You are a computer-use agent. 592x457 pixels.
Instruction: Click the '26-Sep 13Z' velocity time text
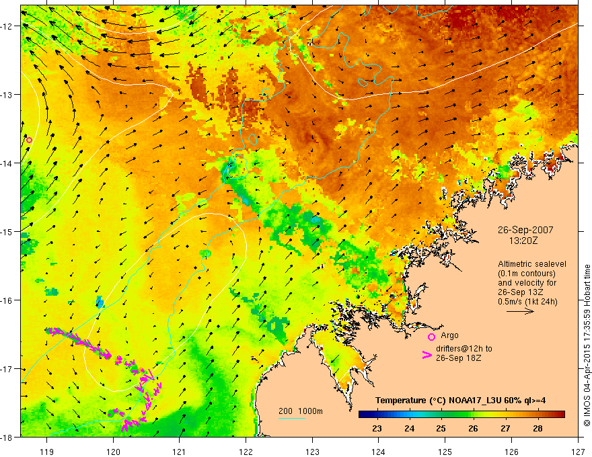[520, 292]
